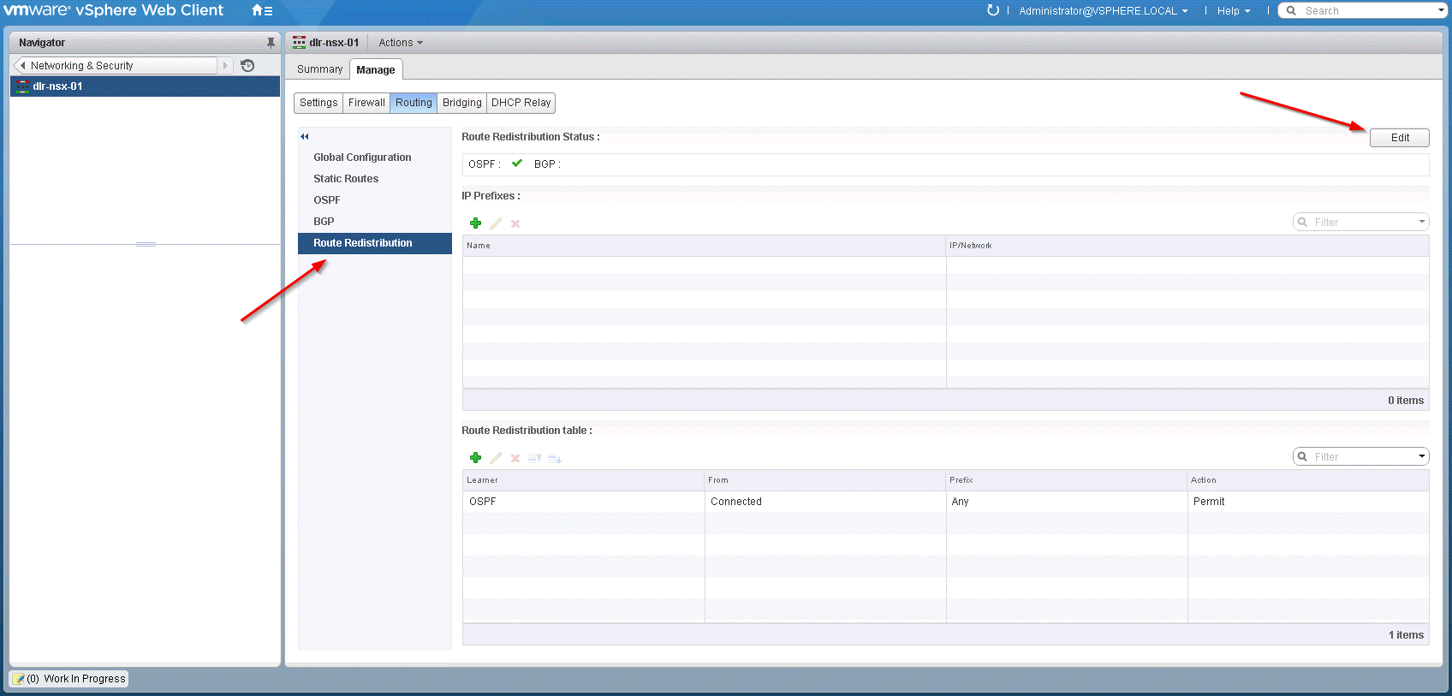The image size is (1452, 696).
Task: Open the Actions dropdown menu
Action: (x=400, y=43)
